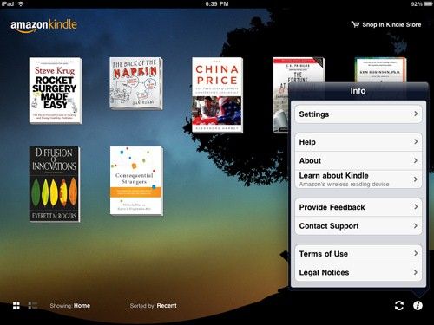Expand Provide Feedback chevron

(416, 207)
